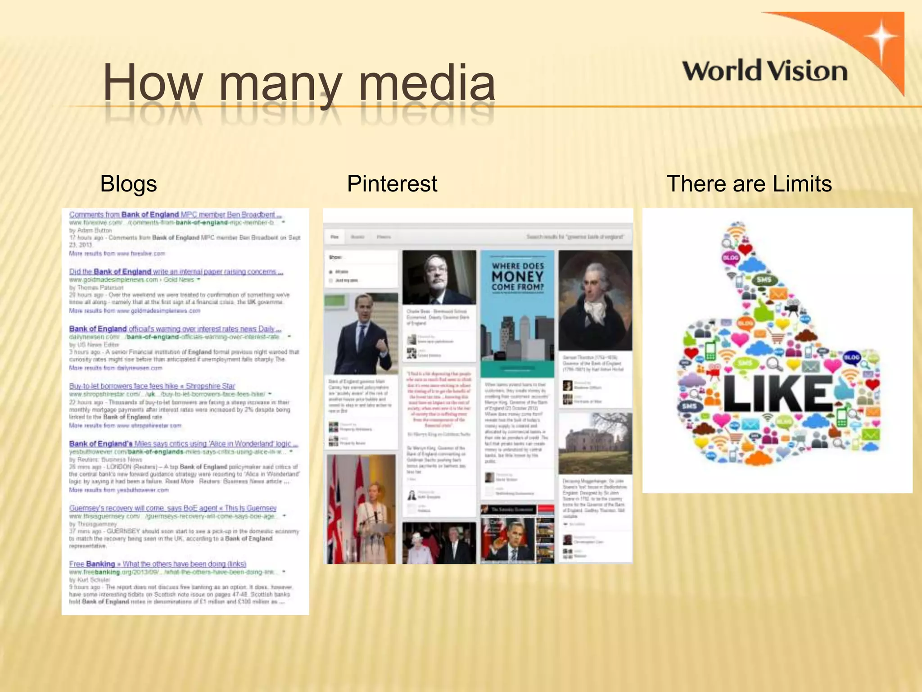Click 'by Kurt Schuler' author line
This screenshot has height=692, width=922.
(x=90, y=579)
